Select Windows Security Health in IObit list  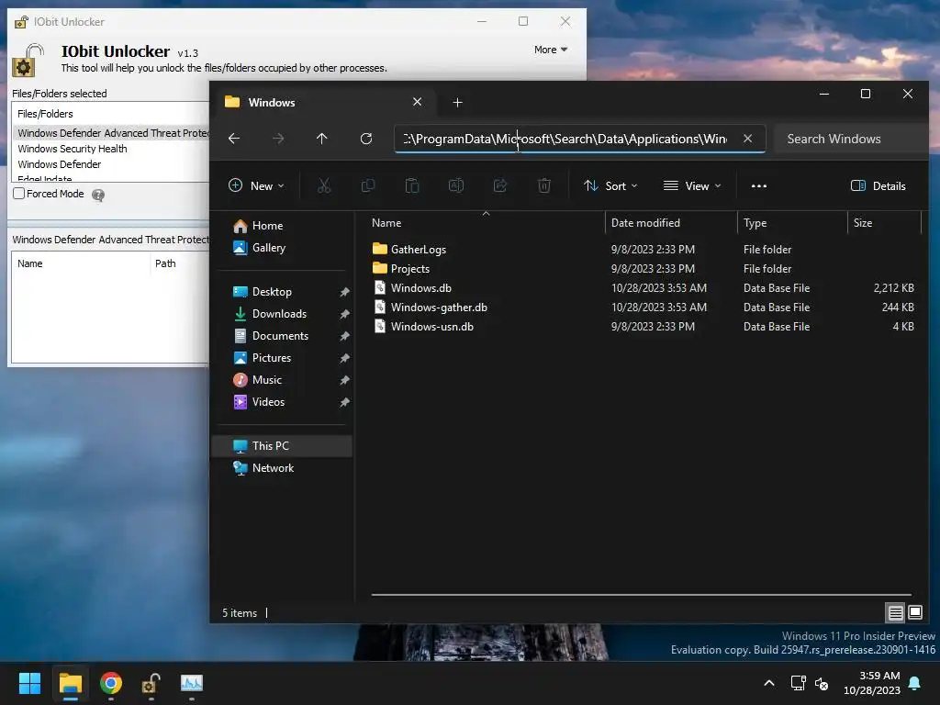pos(72,149)
